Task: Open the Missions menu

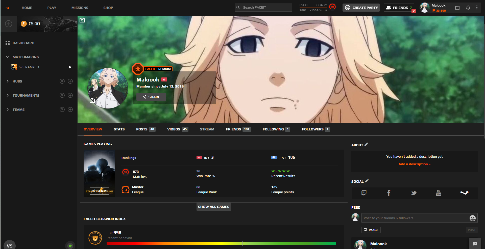Action: tap(80, 8)
